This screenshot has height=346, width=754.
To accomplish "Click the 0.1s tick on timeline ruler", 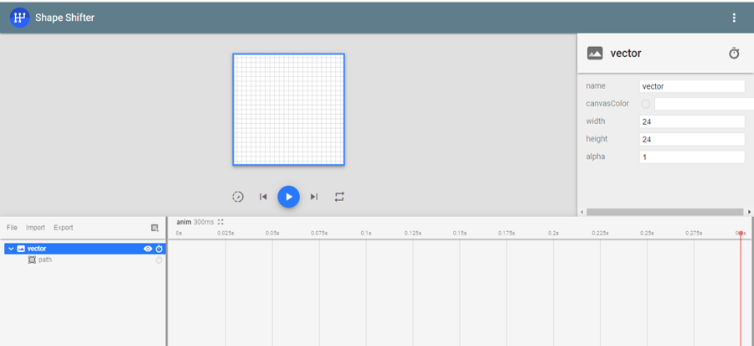I will pyautogui.click(x=366, y=233).
